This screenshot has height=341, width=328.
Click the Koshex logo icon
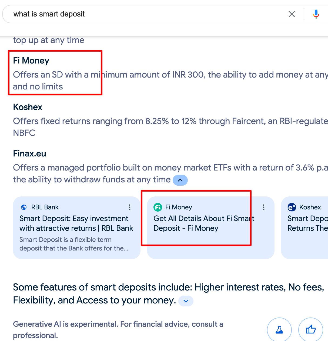click(292, 207)
